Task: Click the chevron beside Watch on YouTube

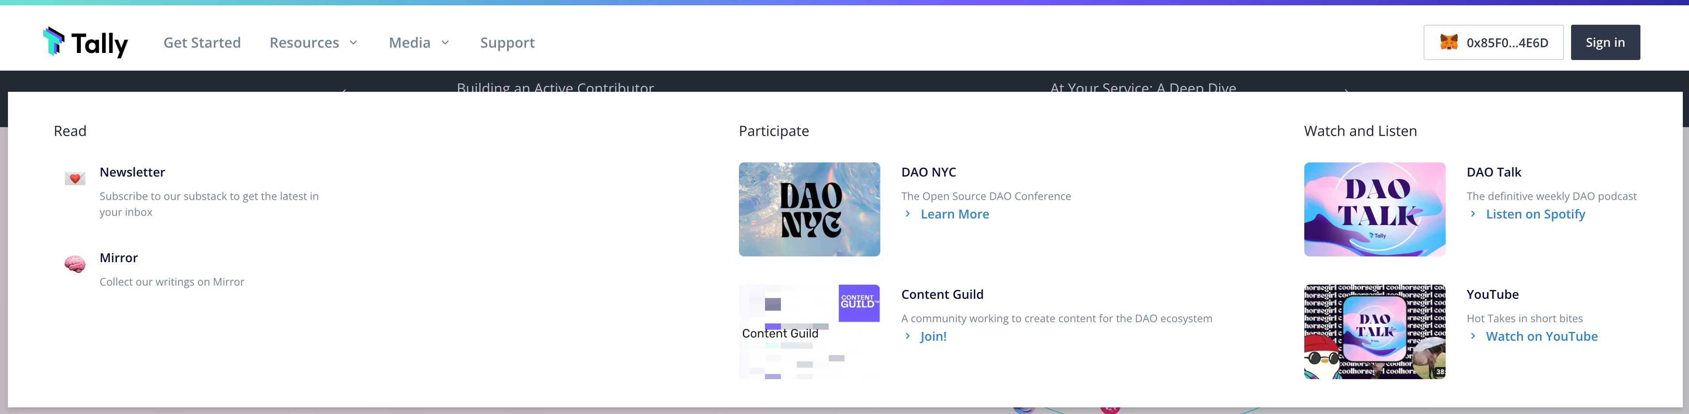Action: pos(1473,336)
